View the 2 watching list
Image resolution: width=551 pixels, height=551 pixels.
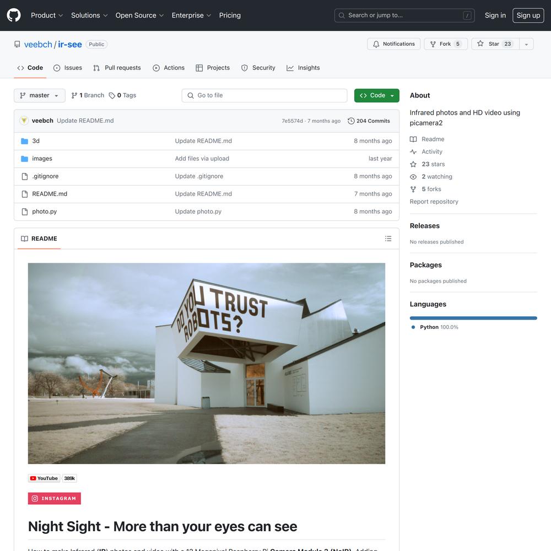click(x=431, y=177)
